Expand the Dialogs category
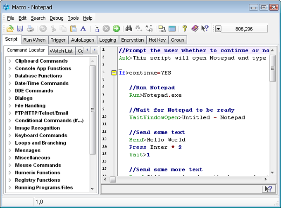Viewport: 281px width, 208px height. click(x=10, y=98)
